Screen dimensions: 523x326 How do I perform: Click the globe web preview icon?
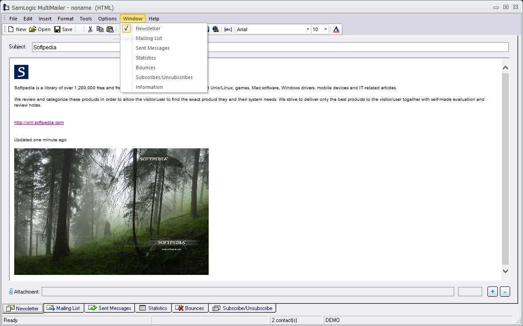point(215,29)
